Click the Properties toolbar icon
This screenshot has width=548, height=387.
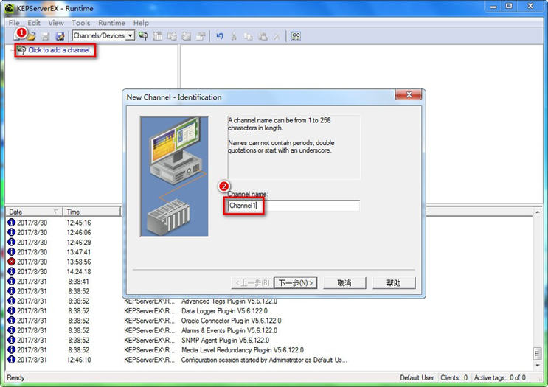201,36
